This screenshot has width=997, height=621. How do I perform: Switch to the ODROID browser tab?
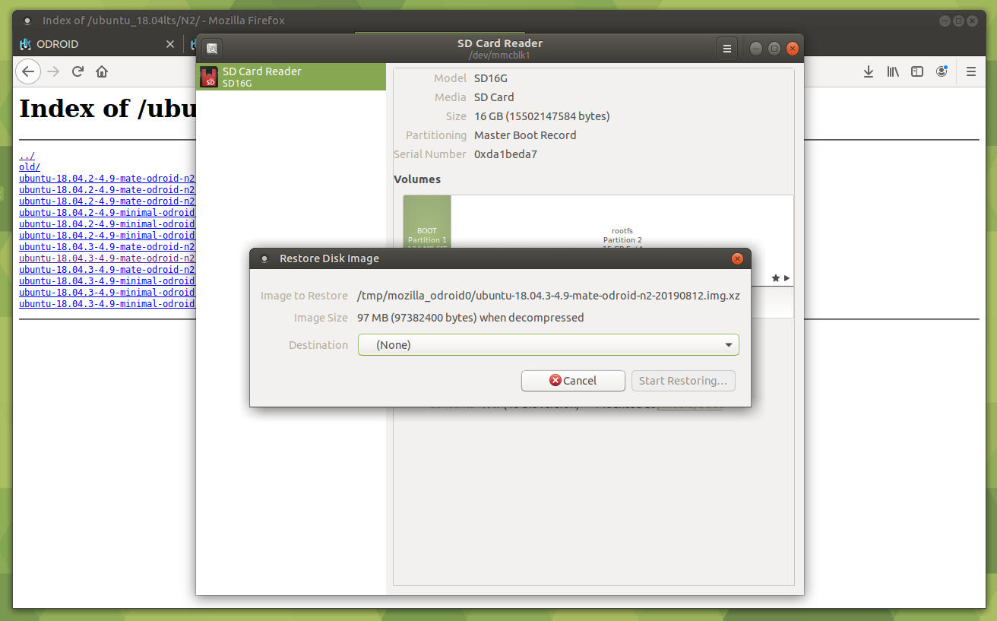coord(84,44)
